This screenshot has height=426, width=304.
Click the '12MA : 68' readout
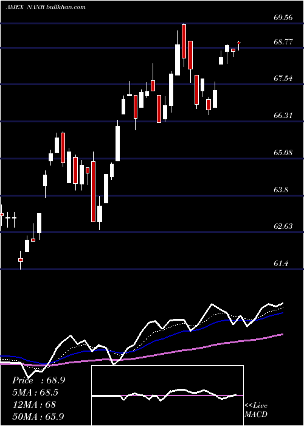click(x=34, y=405)
